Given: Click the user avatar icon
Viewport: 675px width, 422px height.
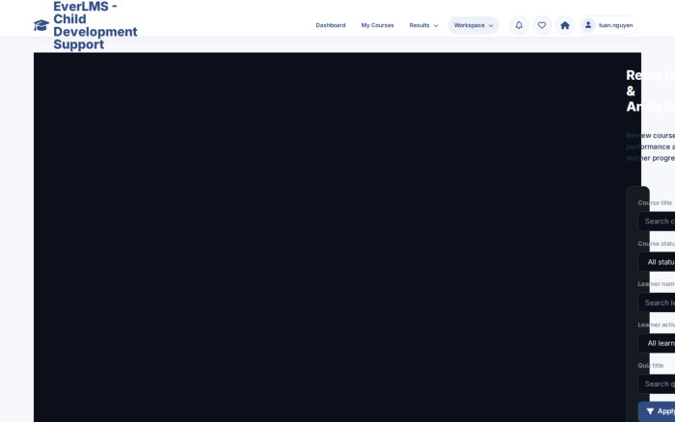Looking at the screenshot, I should pos(587,25).
